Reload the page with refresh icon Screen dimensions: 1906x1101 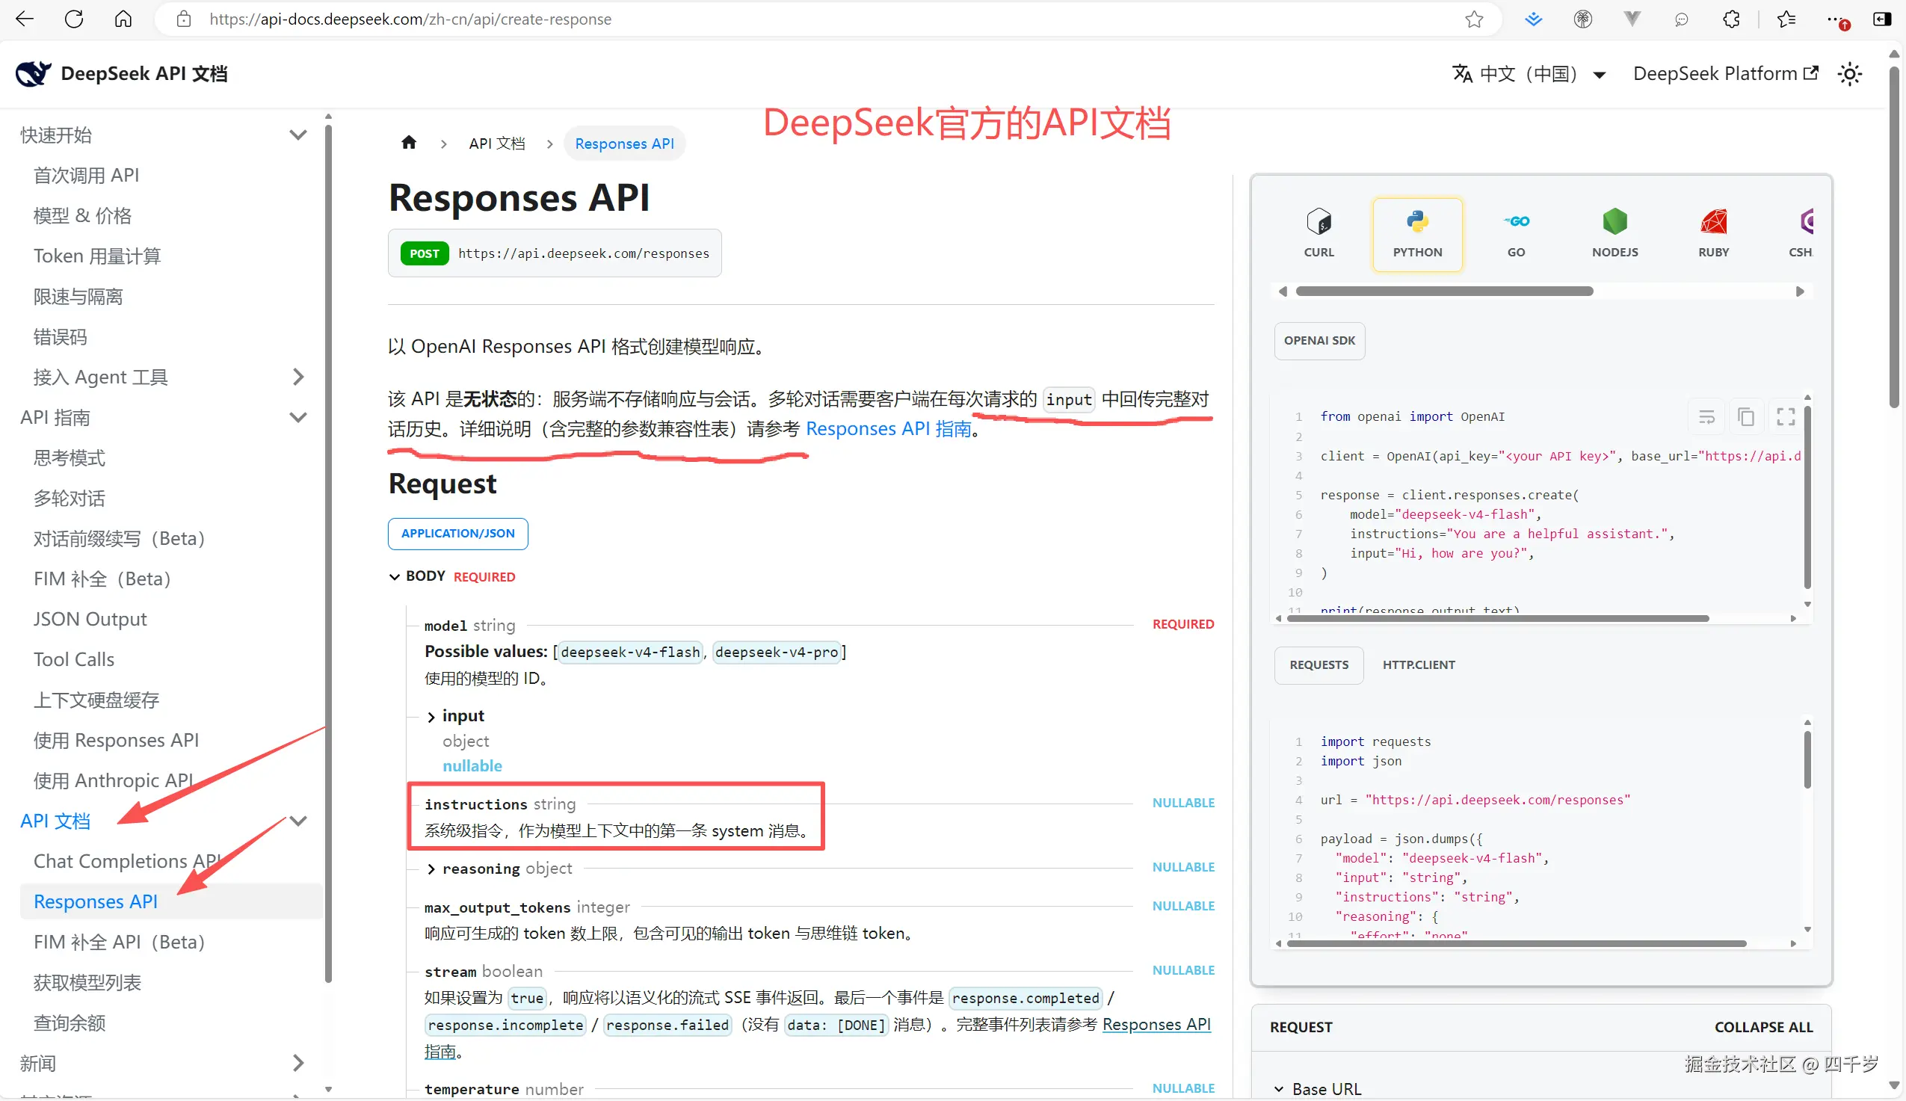pyautogui.click(x=74, y=19)
